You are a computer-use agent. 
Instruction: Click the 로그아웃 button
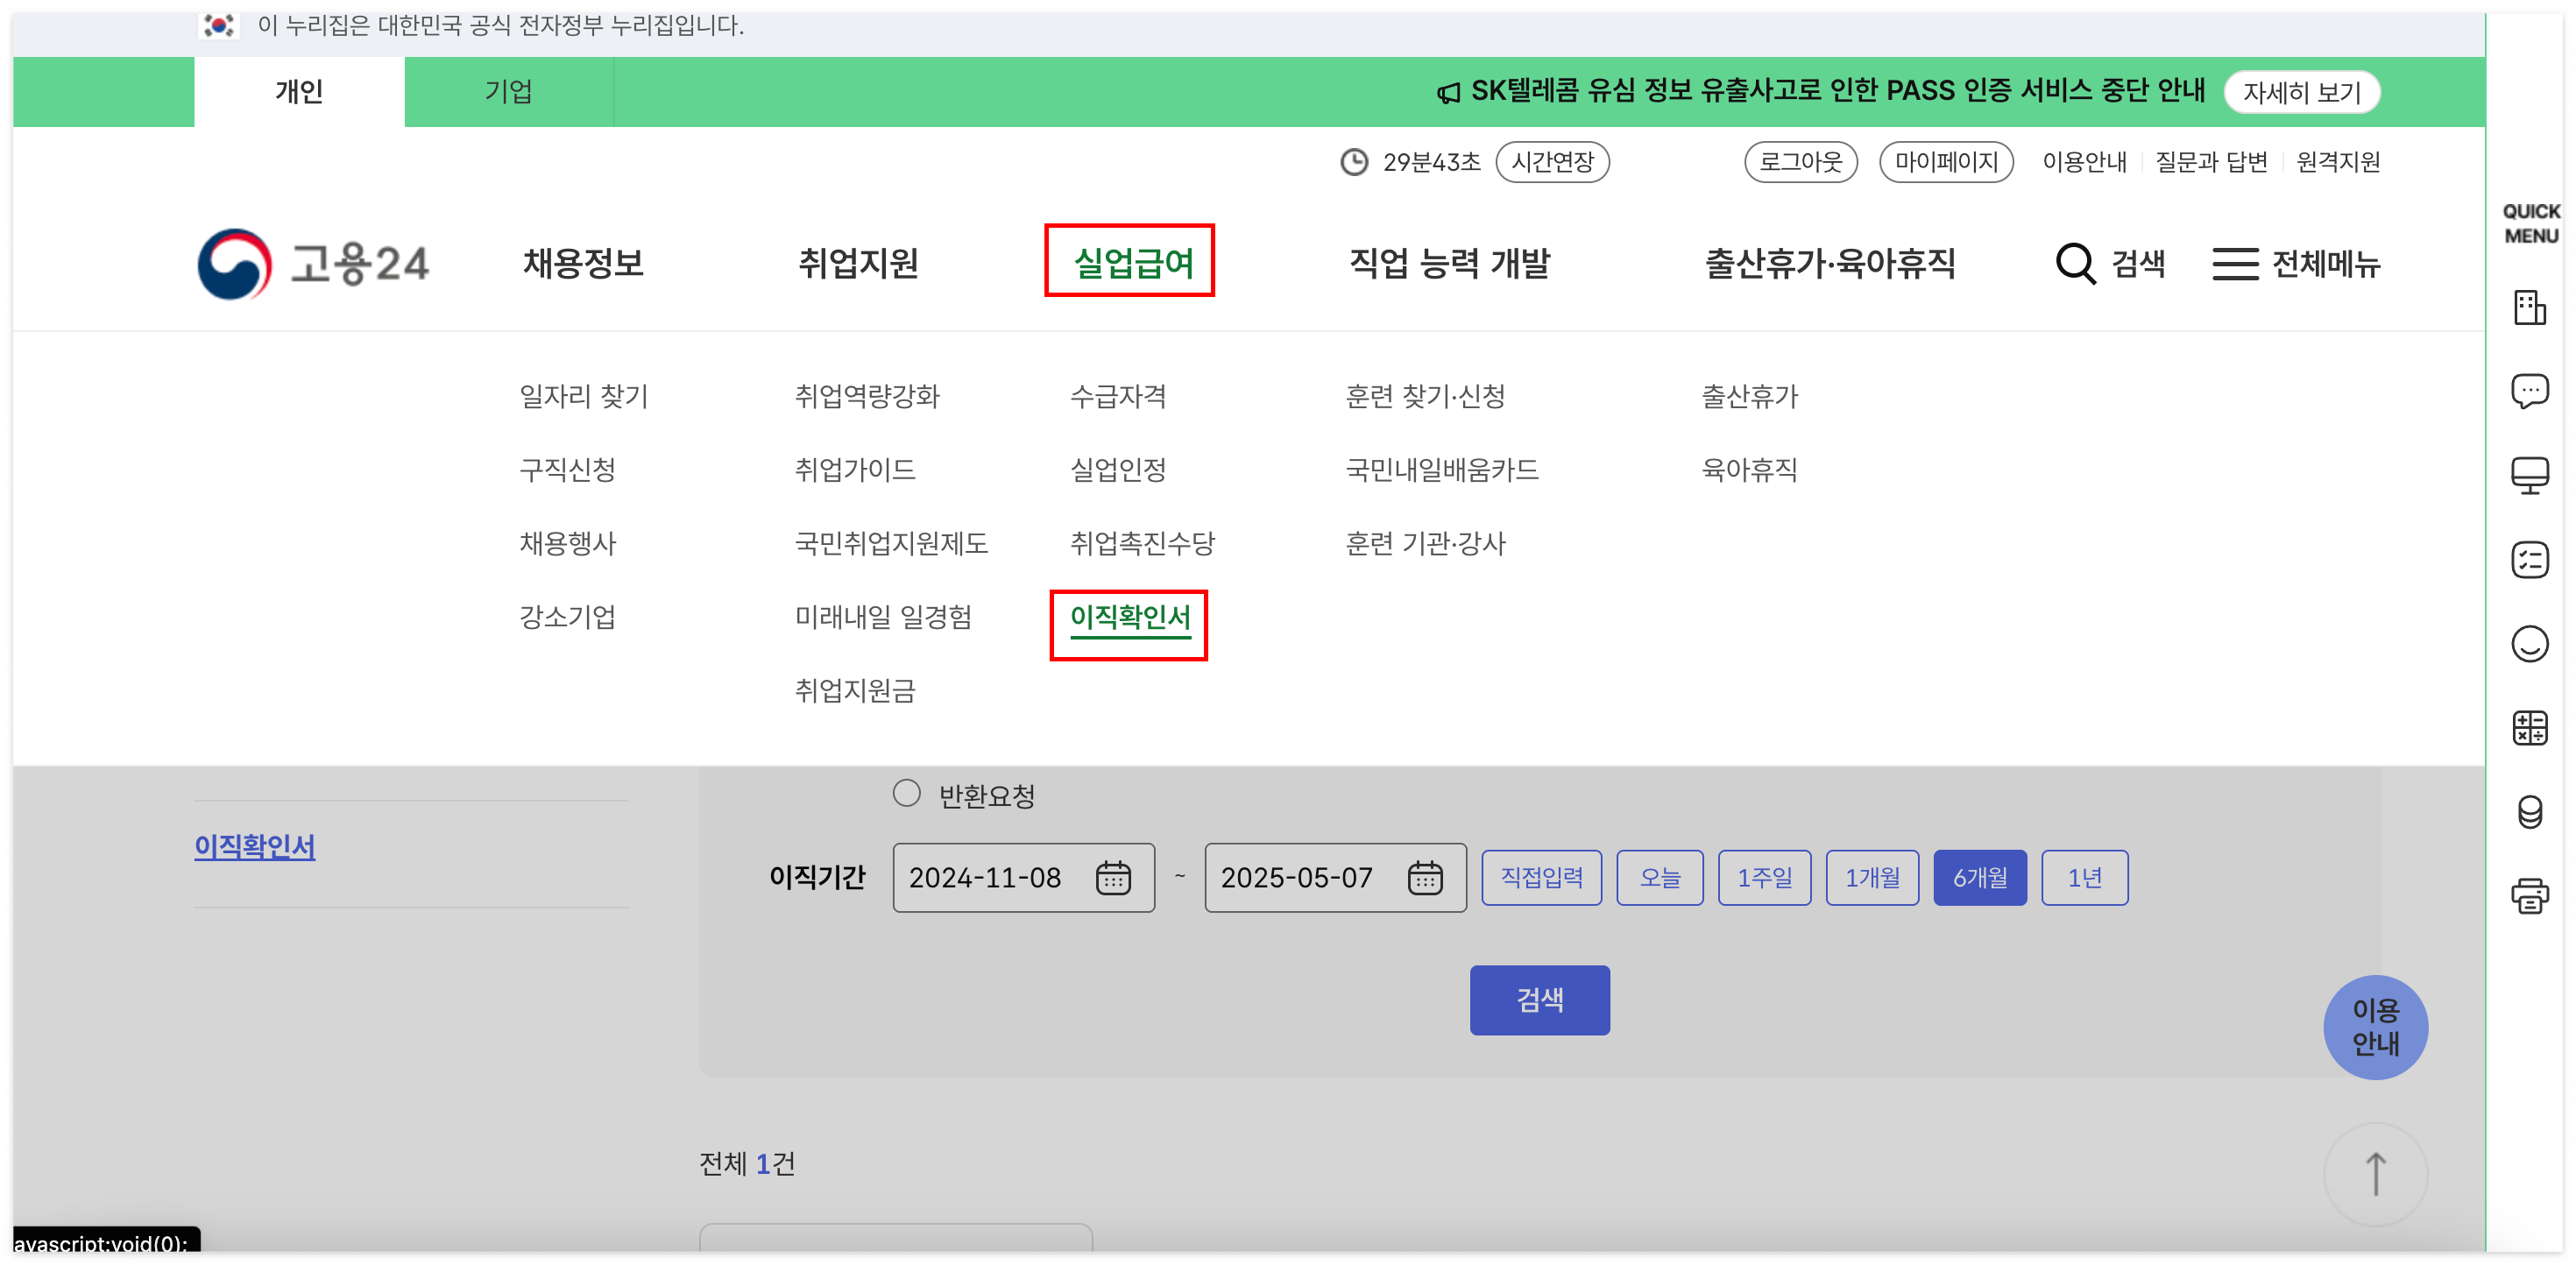tap(1800, 162)
